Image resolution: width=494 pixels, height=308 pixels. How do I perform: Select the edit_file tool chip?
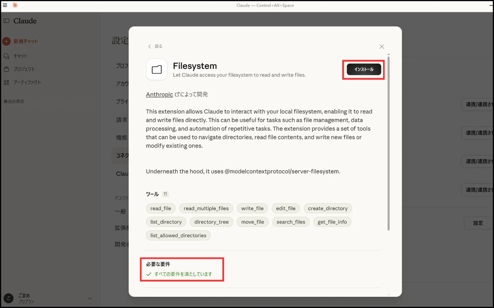tap(286, 208)
